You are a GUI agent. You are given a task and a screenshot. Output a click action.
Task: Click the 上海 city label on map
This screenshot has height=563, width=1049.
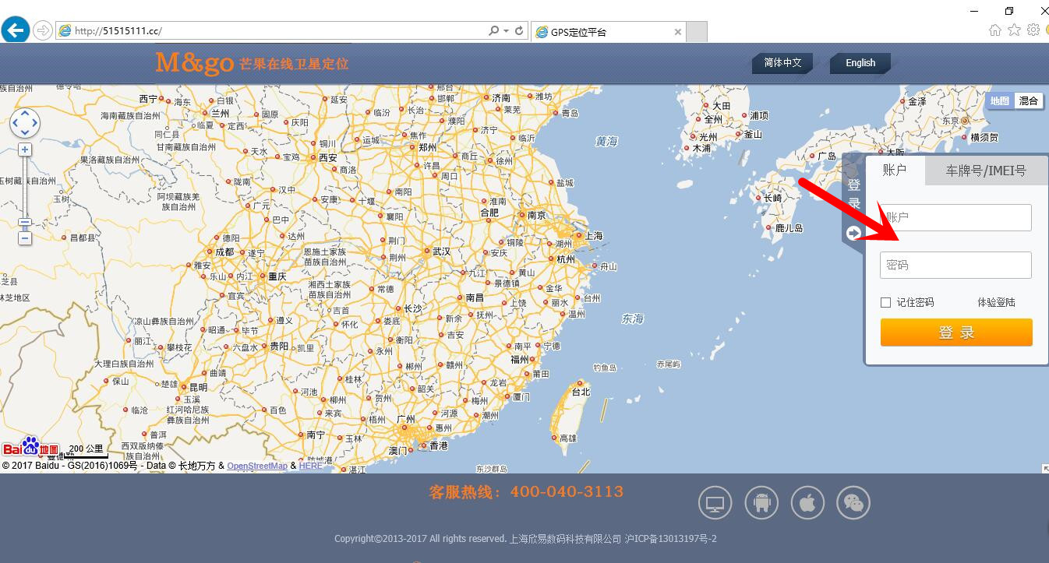[x=594, y=236]
